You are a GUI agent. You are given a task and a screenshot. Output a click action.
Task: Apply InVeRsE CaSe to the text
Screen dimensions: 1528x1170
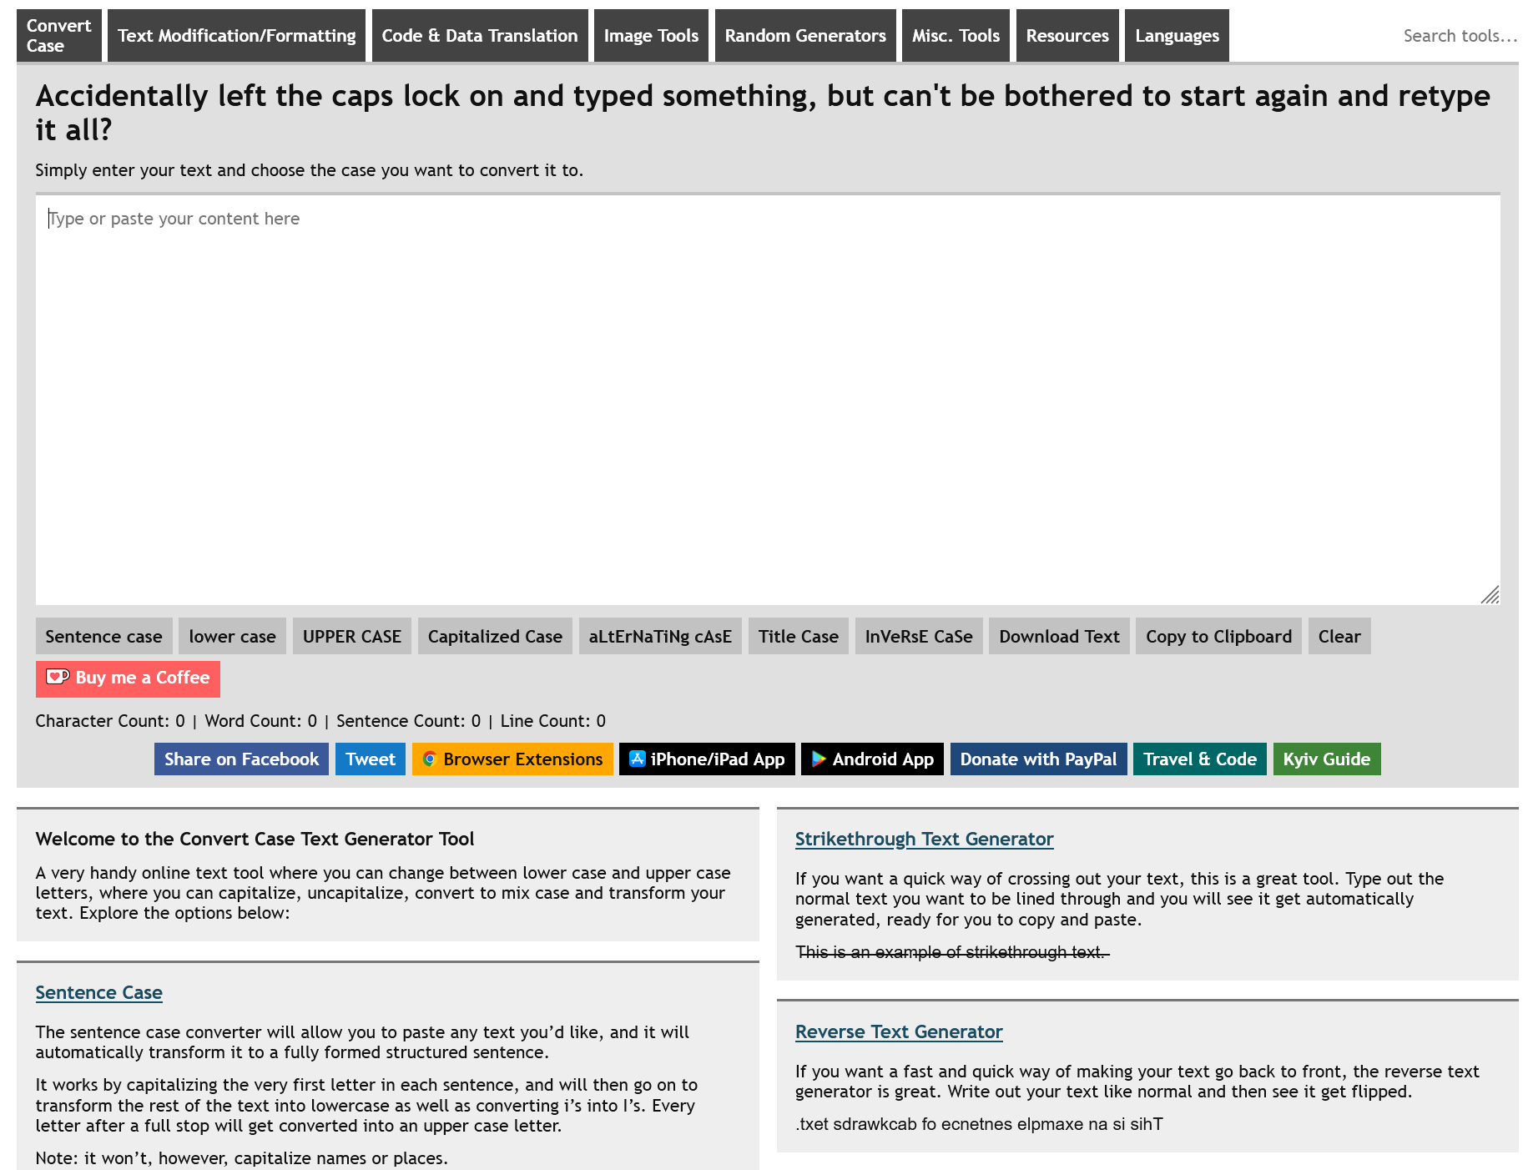919,637
